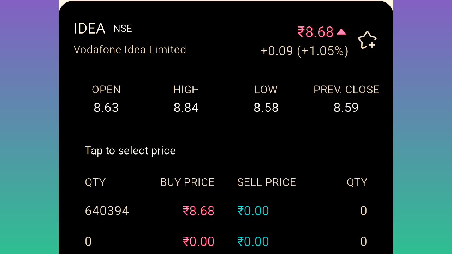Select buy price ₹0.00 in second row

[x=198, y=242]
